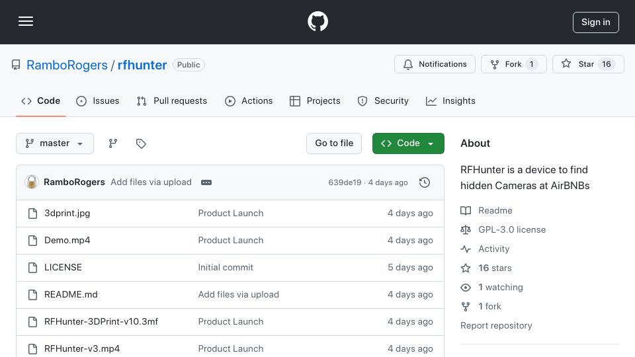This screenshot has width=635, height=357.
Task: Open the Insights tab
Action: click(x=450, y=100)
